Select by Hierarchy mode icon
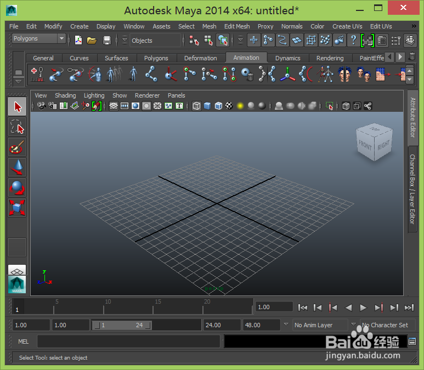This screenshot has height=370, width=424. point(194,41)
